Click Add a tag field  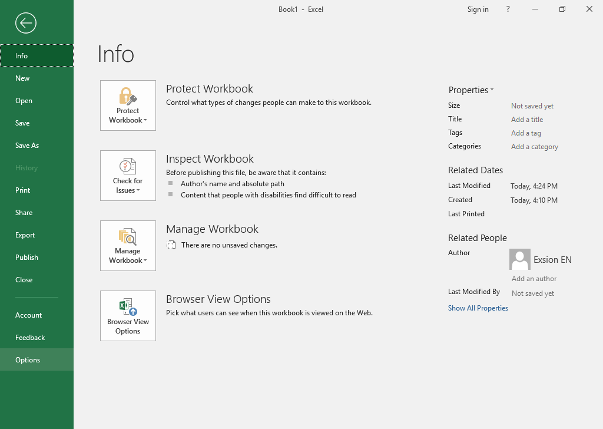(x=526, y=133)
